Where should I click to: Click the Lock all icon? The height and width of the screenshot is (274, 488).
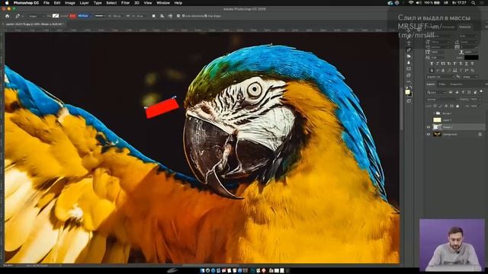(x=457, y=106)
